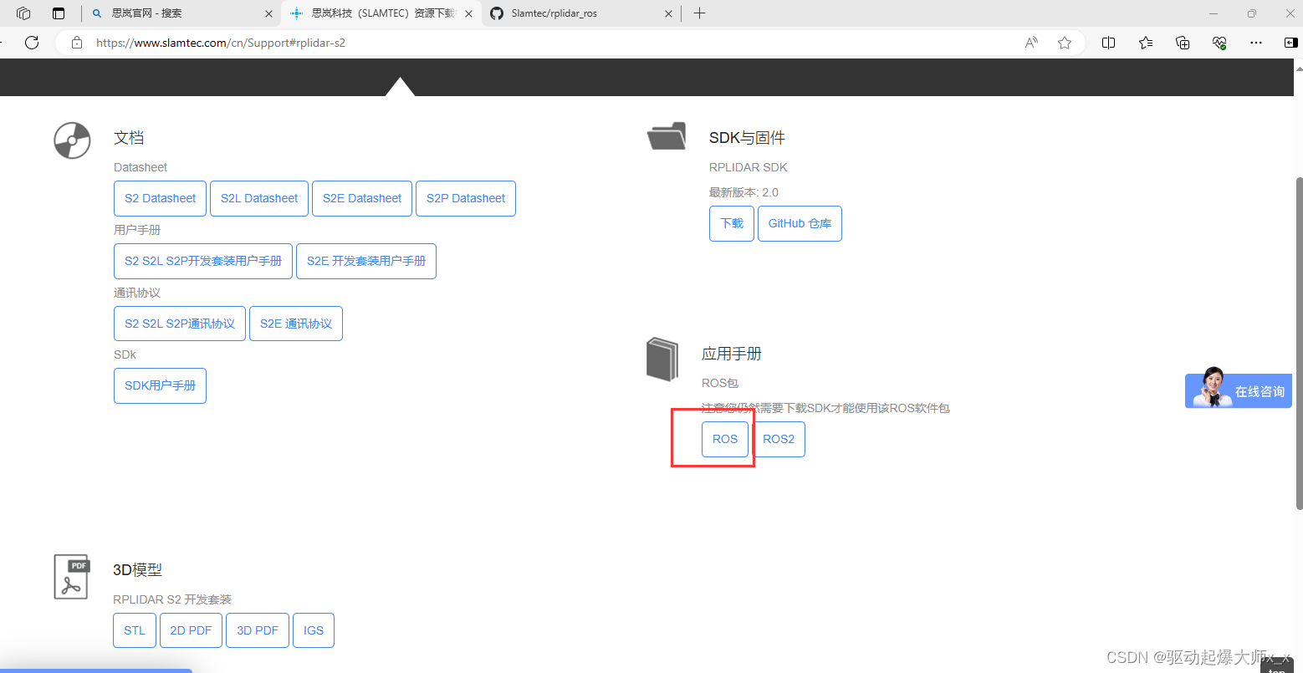
Task: Activate the read aloud icon
Action: 1031,43
